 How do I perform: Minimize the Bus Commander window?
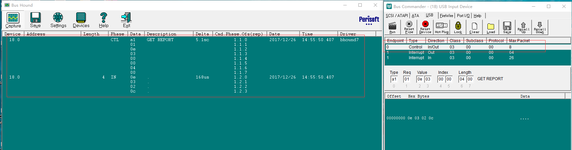(x=534, y=6)
